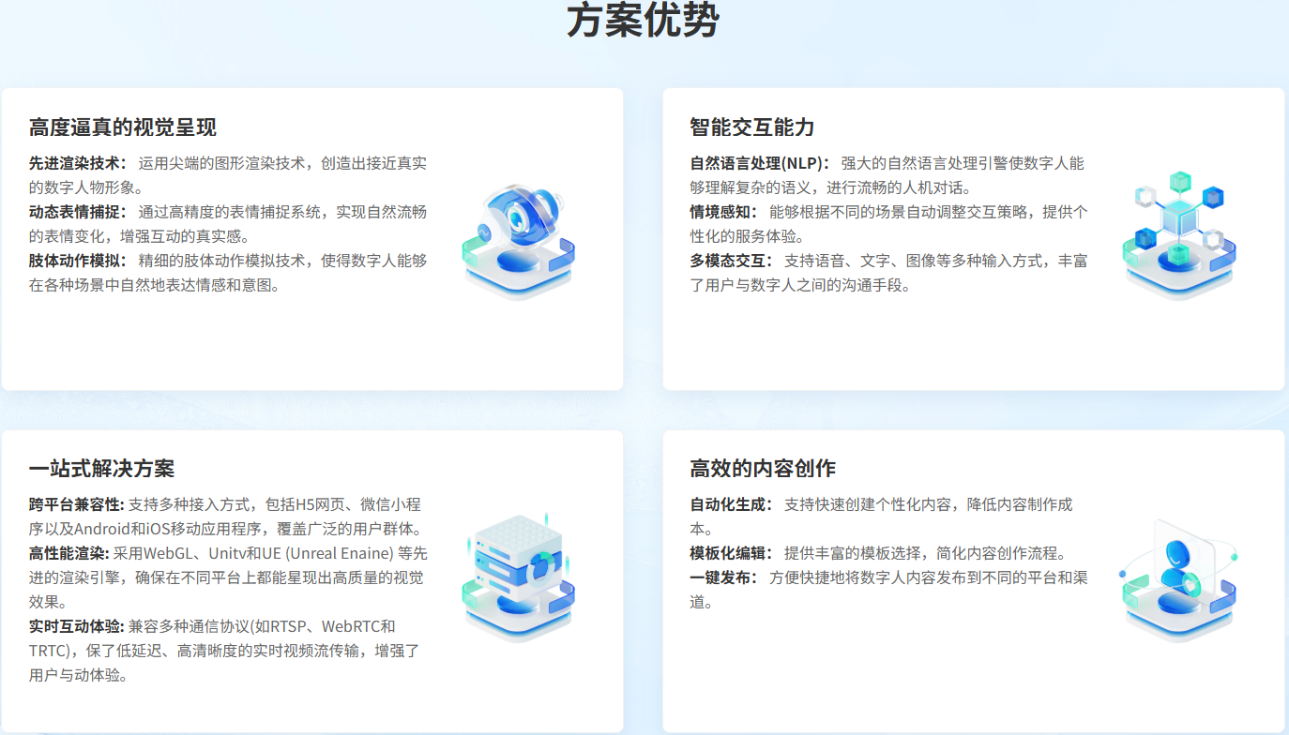Image resolution: width=1289 pixels, height=735 pixels.
Task: Click the 智能交互能力 card heading
Action: [x=752, y=127]
